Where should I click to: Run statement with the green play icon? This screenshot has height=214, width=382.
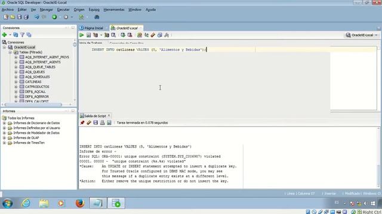point(82,35)
